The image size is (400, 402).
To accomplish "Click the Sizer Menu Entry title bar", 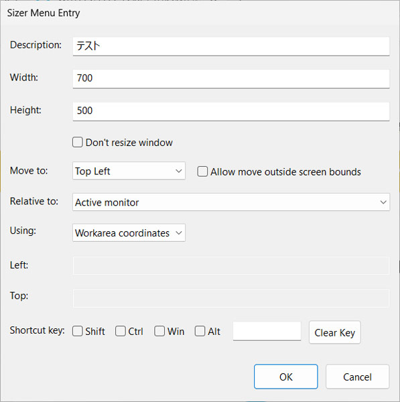I will (x=200, y=13).
